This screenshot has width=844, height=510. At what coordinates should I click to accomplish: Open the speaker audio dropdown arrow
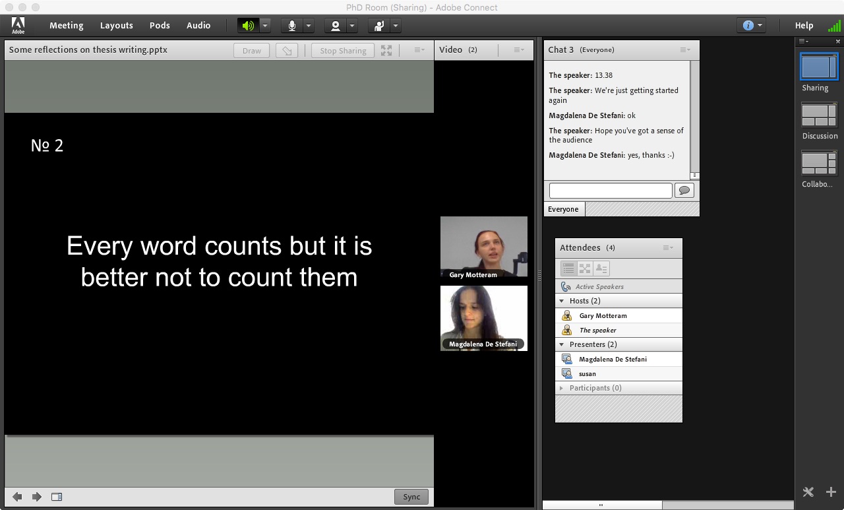pyautogui.click(x=264, y=26)
